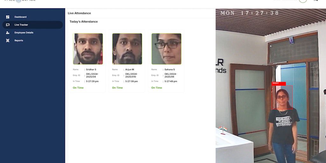Viewport: 326px width, 163px height.
Task: Click the Reports scan-frame icon
Action: click(8, 40)
